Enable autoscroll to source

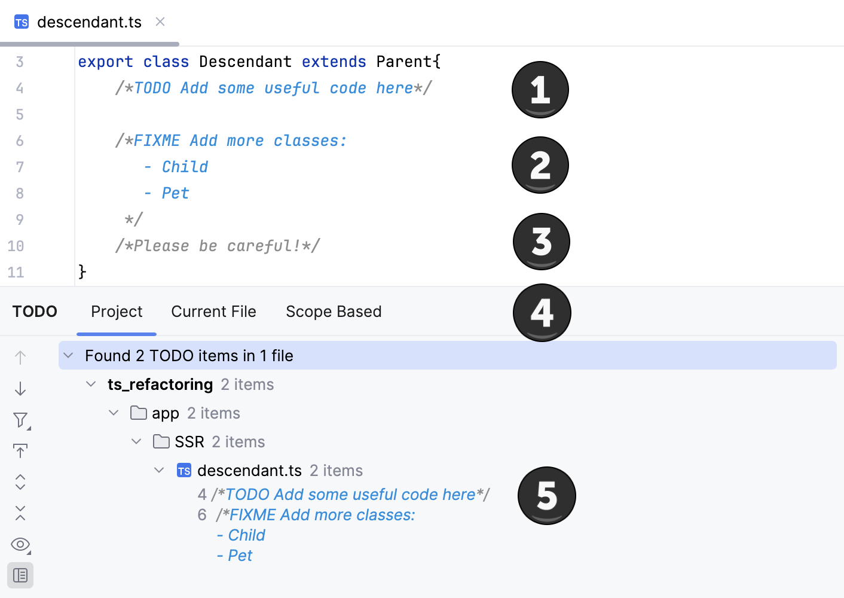pyautogui.click(x=20, y=450)
